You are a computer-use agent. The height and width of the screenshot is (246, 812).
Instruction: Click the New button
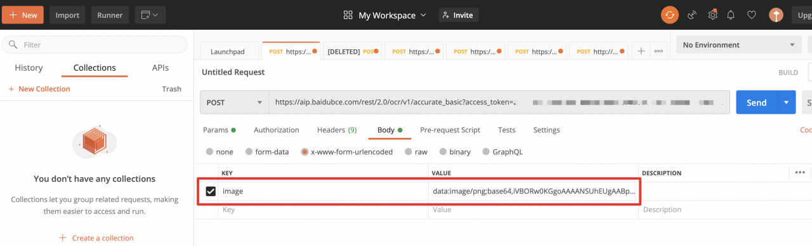23,15
